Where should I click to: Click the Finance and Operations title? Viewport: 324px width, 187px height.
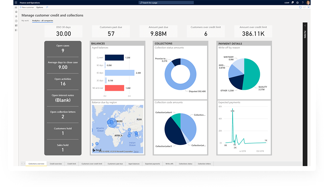[x=30, y=3]
